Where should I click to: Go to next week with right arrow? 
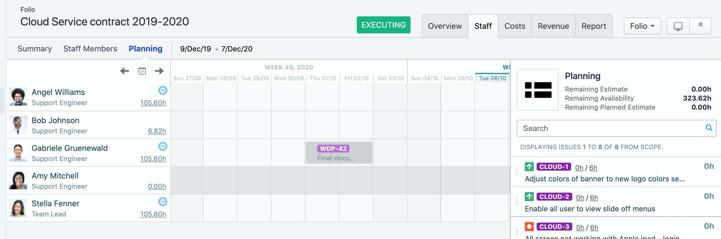click(x=159, y=71)
